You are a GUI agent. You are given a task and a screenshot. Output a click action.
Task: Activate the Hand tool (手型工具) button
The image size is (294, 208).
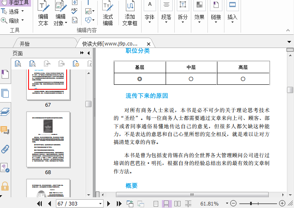pyautogui.click(x=15, y=2)
